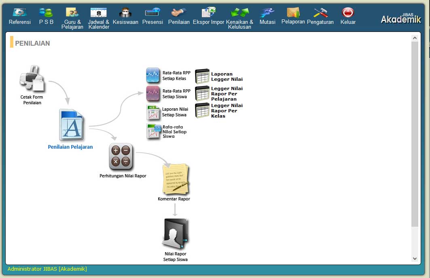
Task: Click the Cetak Form Penilaian printer icon
Action: [x=32, y=78]
